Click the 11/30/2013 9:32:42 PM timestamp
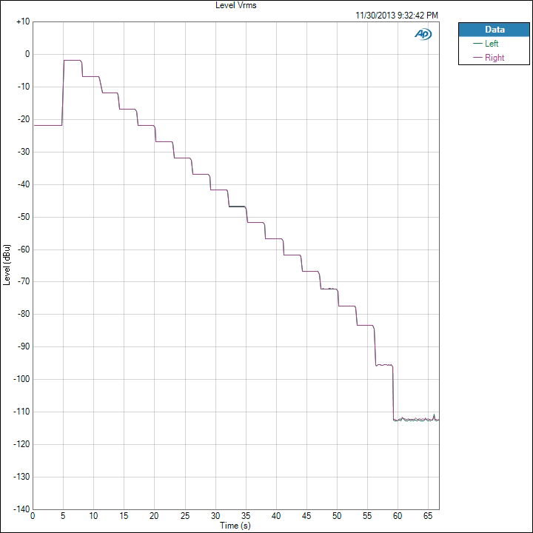Screen dimensions: 533x533 click(x=397, y=15)
